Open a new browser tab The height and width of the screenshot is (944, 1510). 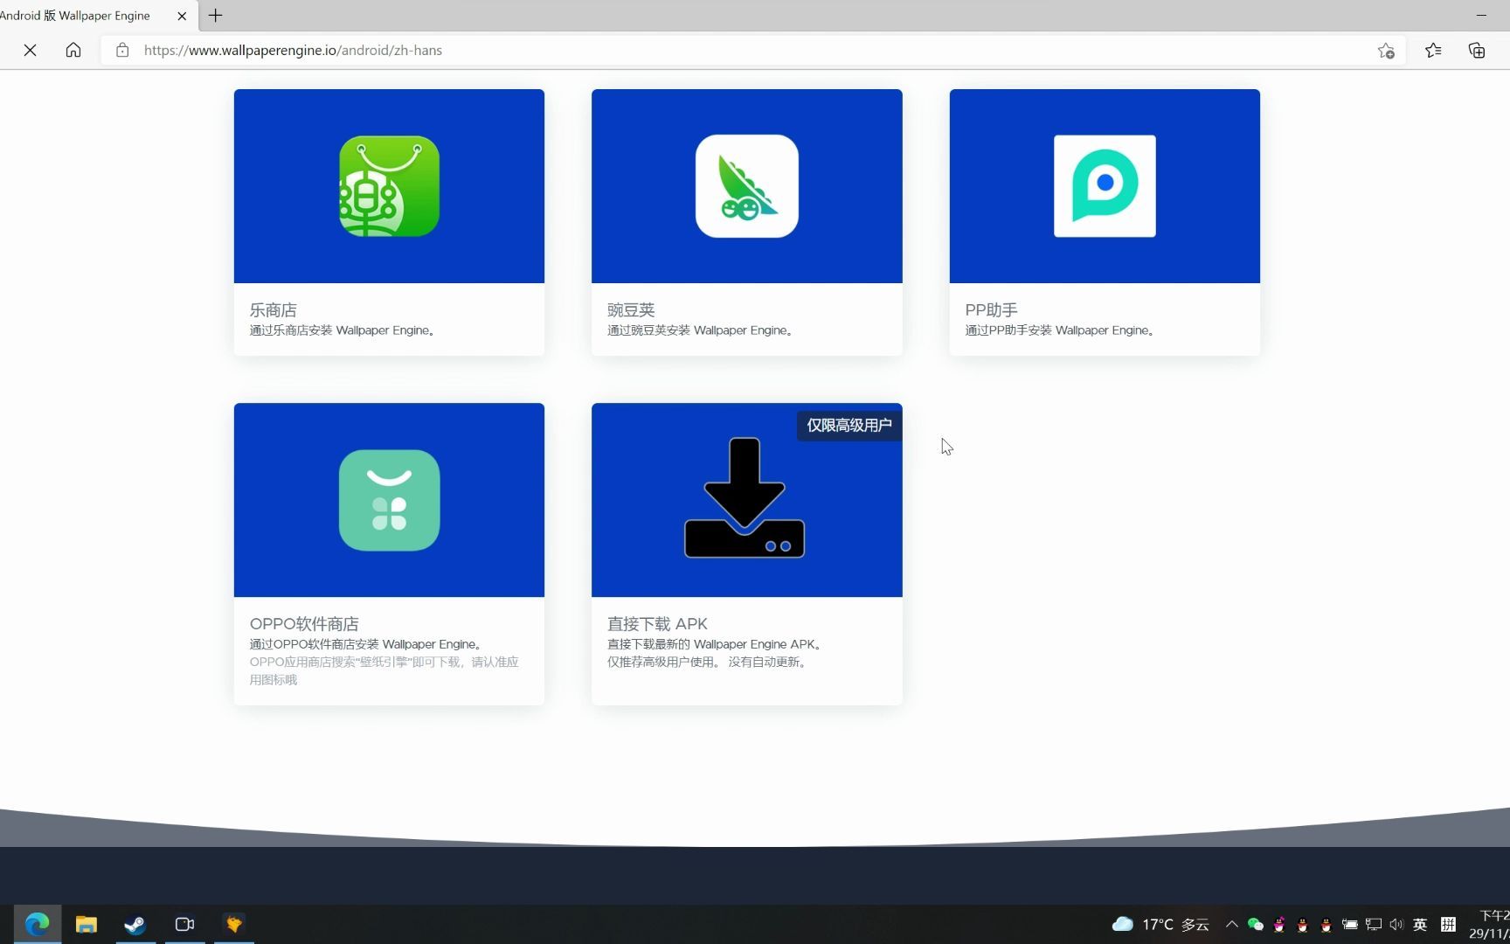[x=215, y=16]
